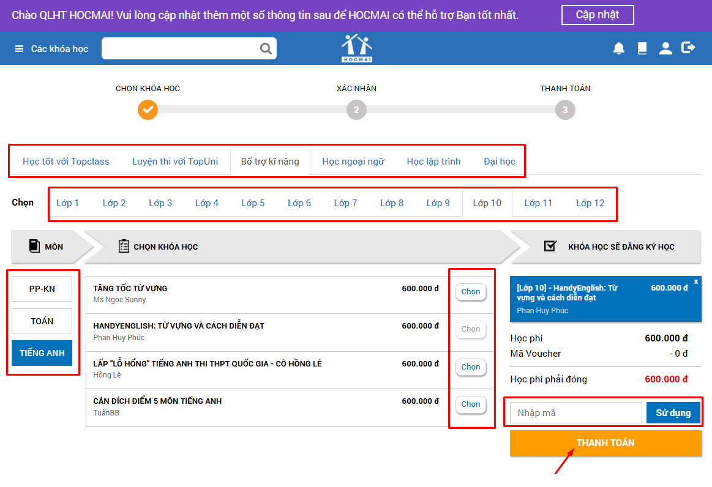The image size is (712, 487).
Task: Click Chọn for Tăng tốc từ vựng
Action: 470,292
